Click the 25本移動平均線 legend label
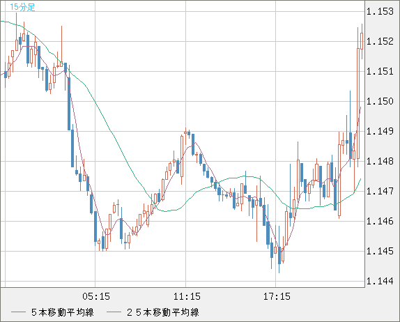 coord(163,312)
